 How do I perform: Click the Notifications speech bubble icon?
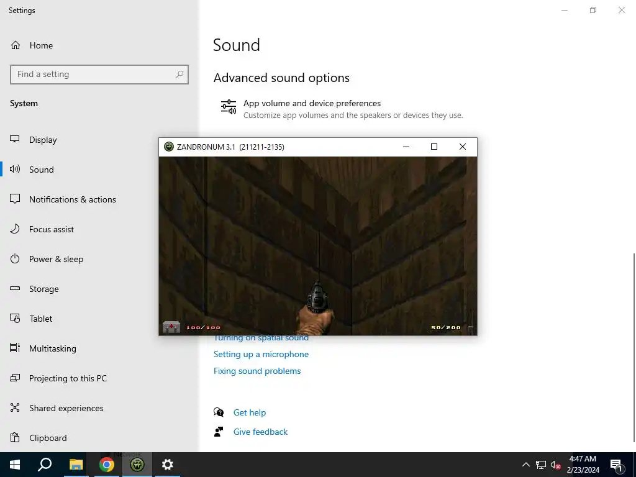click(15, 199)
